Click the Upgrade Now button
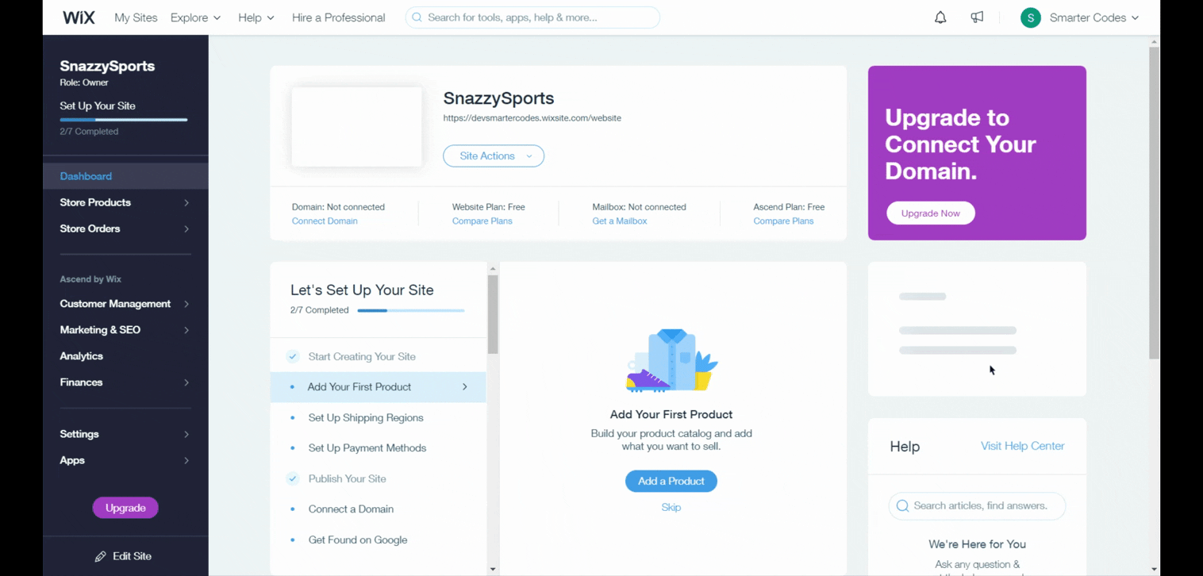Screen dimensions: 1203x576 pyautogui.click(x=931, y=213)
